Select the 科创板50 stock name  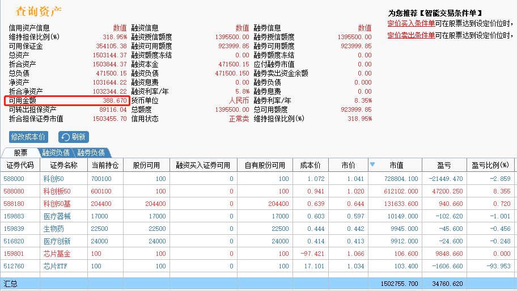tap(57, 191)
